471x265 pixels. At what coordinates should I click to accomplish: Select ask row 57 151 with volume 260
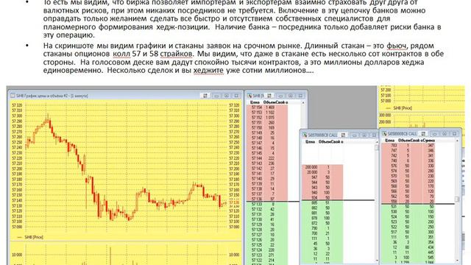click(x=267, y=123)
